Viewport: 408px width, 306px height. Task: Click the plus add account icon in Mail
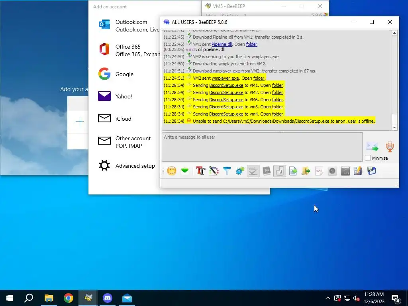click(80, 122)
